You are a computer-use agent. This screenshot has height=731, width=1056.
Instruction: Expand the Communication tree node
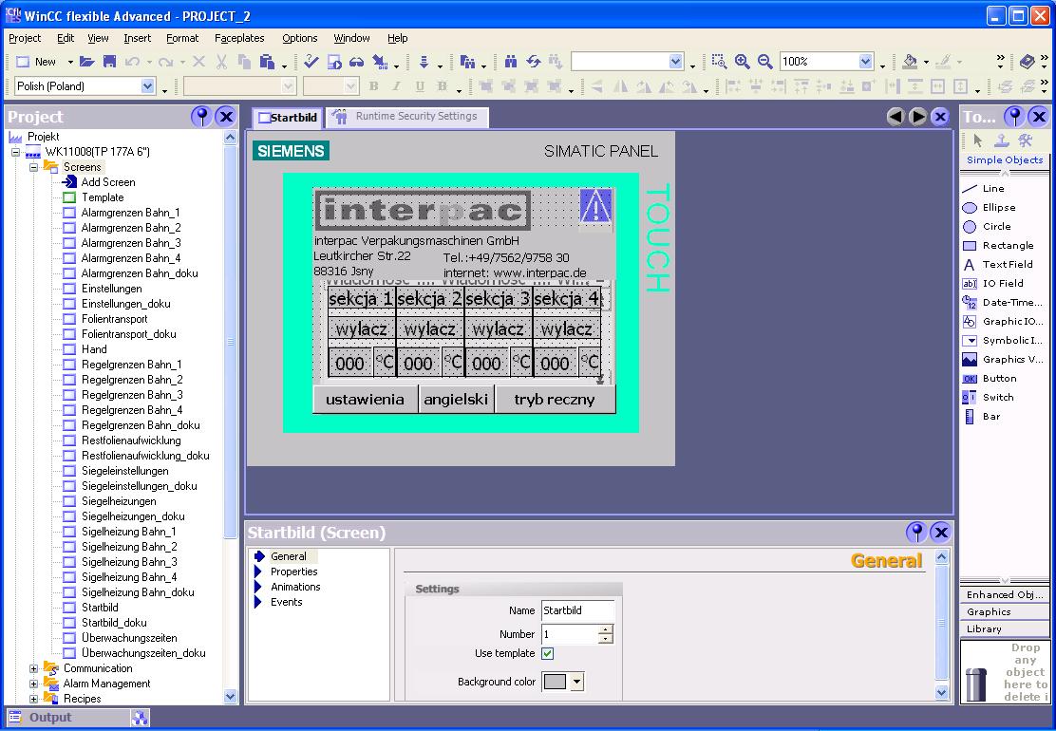pyautogui.click(x=32, y=668)
